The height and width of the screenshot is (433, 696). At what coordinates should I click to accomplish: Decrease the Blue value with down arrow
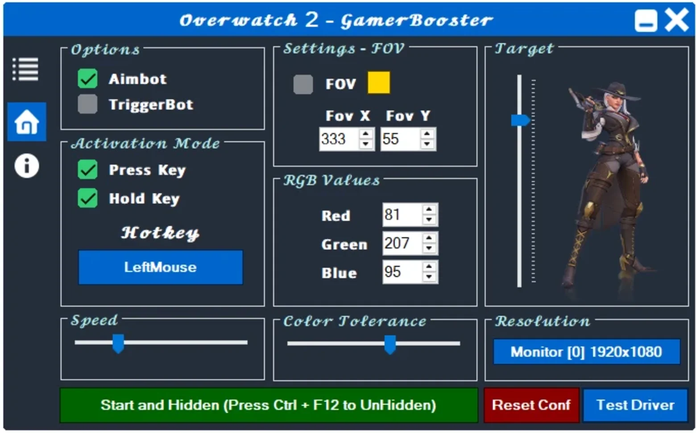(429, 277)
